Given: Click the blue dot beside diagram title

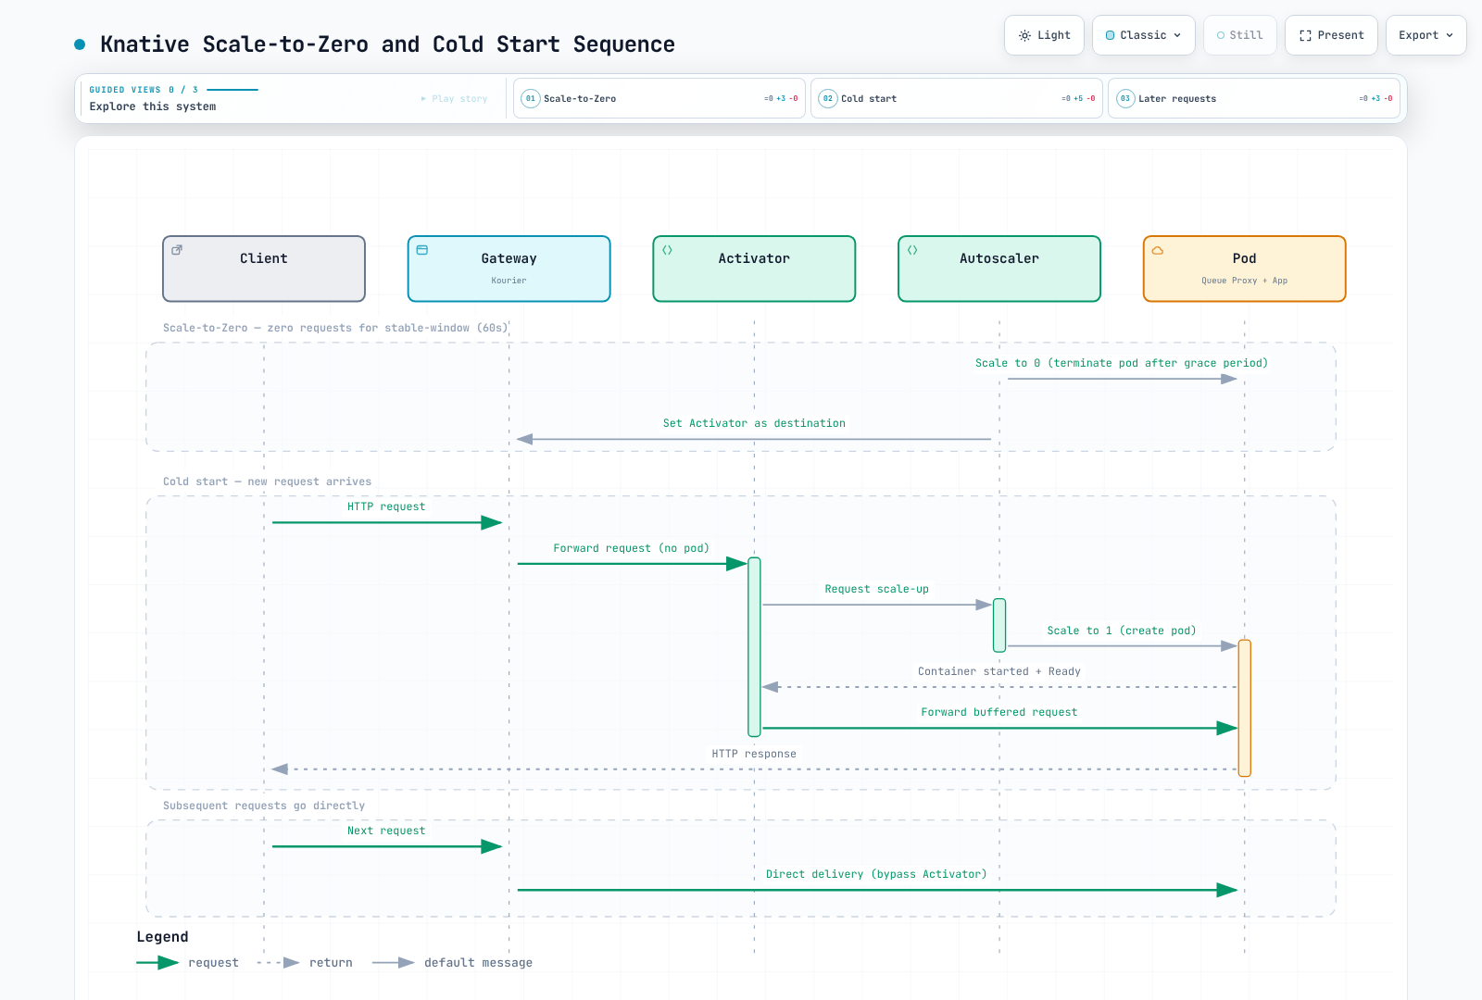Looking at the screenshot, I should pyautogui.click(x=80, y=44).
